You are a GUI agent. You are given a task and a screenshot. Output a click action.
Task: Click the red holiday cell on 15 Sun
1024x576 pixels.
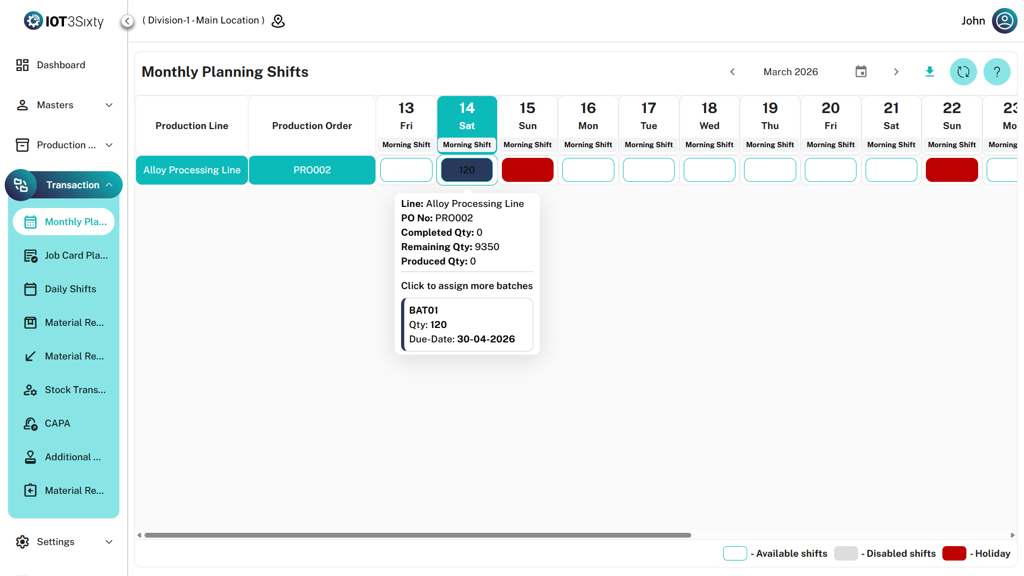(x=527, y=170)
